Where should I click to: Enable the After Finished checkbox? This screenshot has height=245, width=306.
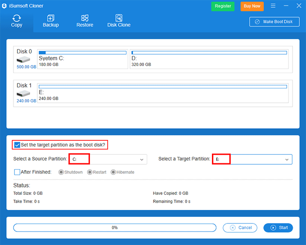tap(17, 172)
